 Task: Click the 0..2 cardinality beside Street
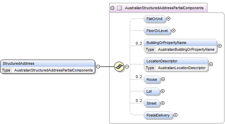point(139,100)
